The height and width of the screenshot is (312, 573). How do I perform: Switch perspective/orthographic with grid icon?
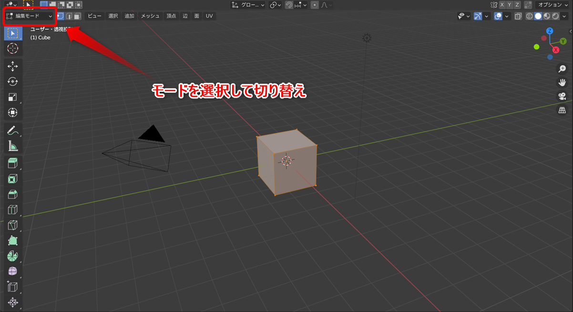coord(563,110)
